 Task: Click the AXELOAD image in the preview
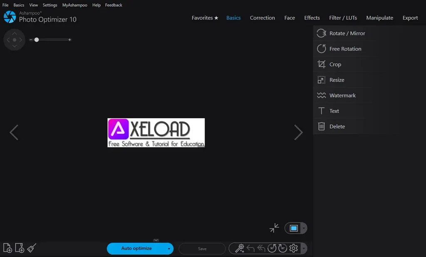pyautogui.click(x=156, y=133)
